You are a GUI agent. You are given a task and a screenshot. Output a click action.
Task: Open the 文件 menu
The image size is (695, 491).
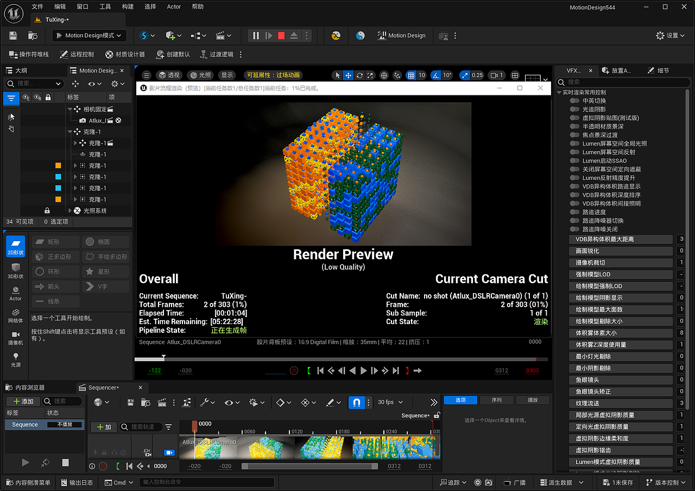tap(37, 7)
